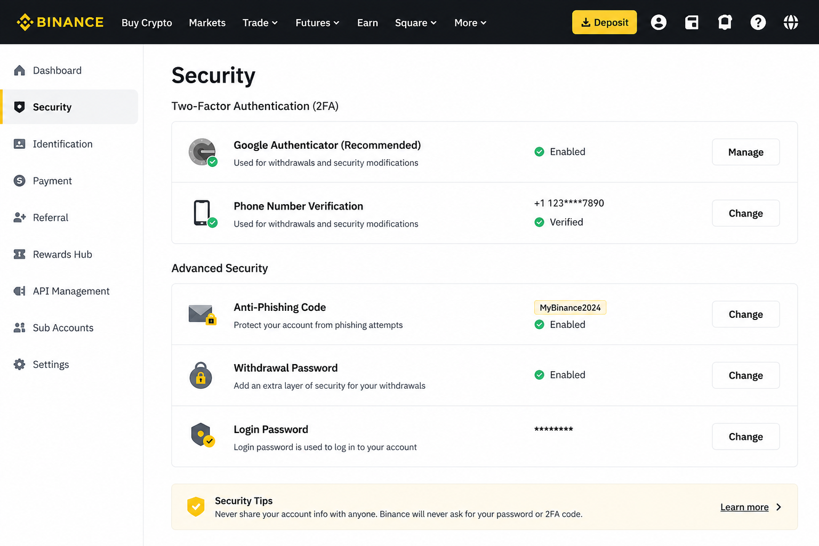Viewport: 819px width, 546px height.
Task: Change Login Password
Action: pyautogui.click(x=745, y=437)
